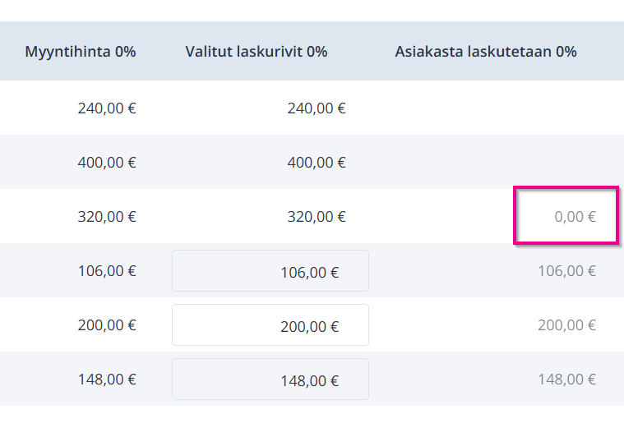
Task: Click 400,00 € in Valitut laskurivit column
Action: 317,163
